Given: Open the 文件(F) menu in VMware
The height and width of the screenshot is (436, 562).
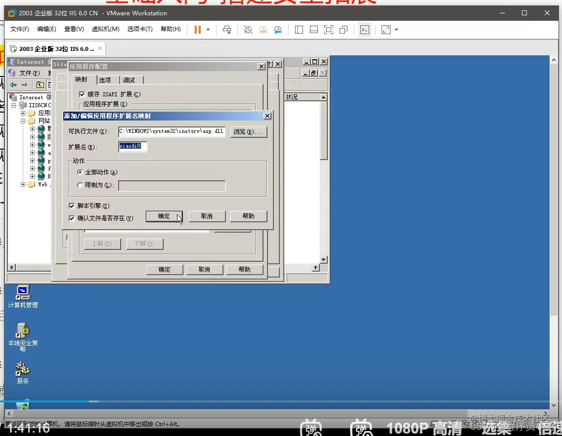Looking at the screenshot, I should pos(19,29).
